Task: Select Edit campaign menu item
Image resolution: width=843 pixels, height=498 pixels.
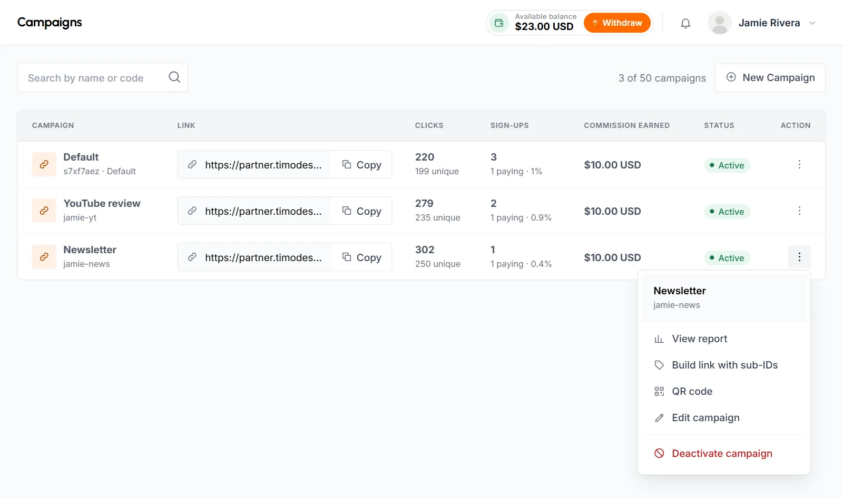Action: (x=724, y=418)
